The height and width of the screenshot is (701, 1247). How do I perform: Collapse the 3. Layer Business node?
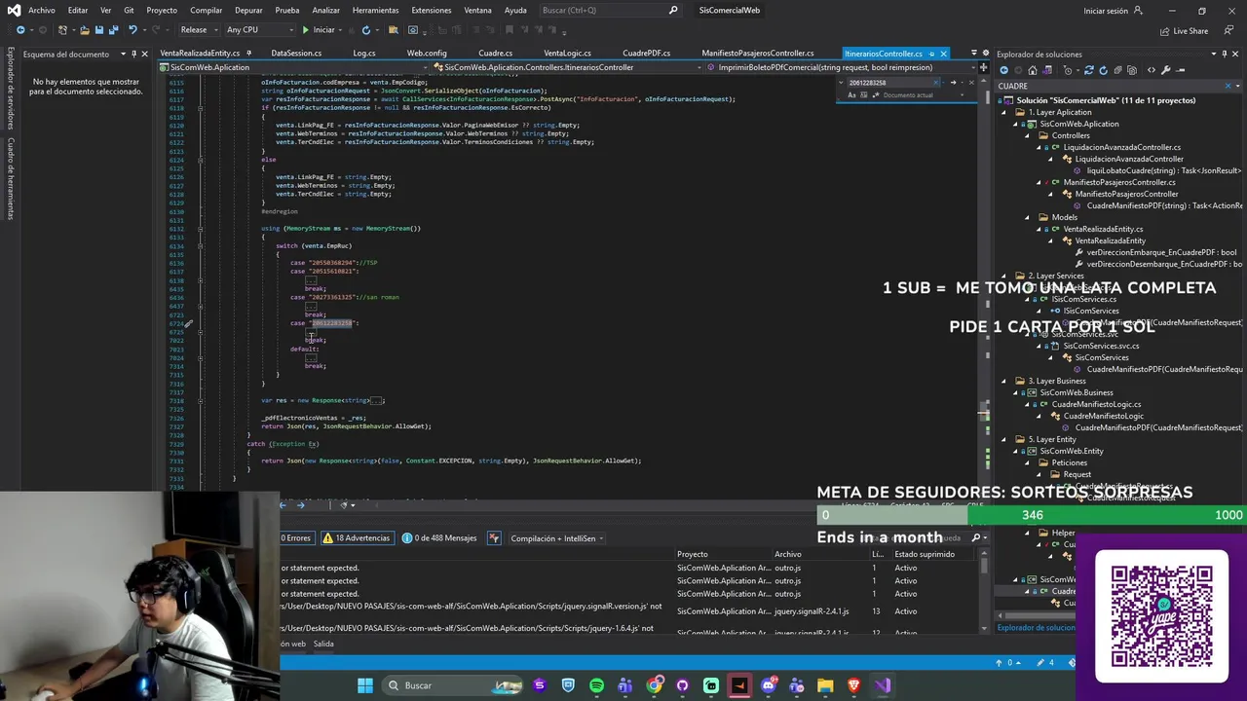1003,381
